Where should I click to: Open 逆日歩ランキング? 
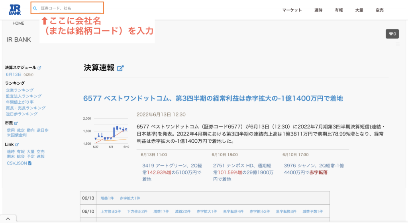[22, 114]
